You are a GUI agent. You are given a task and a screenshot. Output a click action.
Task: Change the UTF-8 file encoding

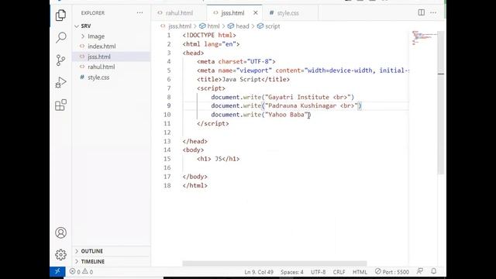click(319, 272)
